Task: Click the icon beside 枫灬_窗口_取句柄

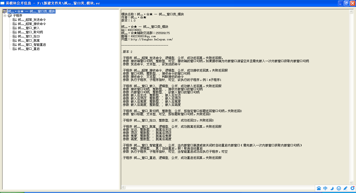Action: click(x=15, y=32)
